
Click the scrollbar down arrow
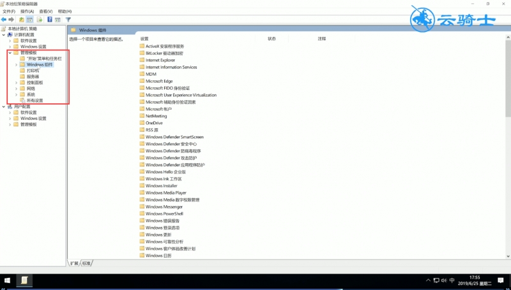click(508, 256)
